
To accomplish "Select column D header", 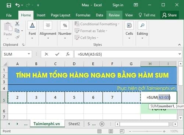I will pos(74,64).
